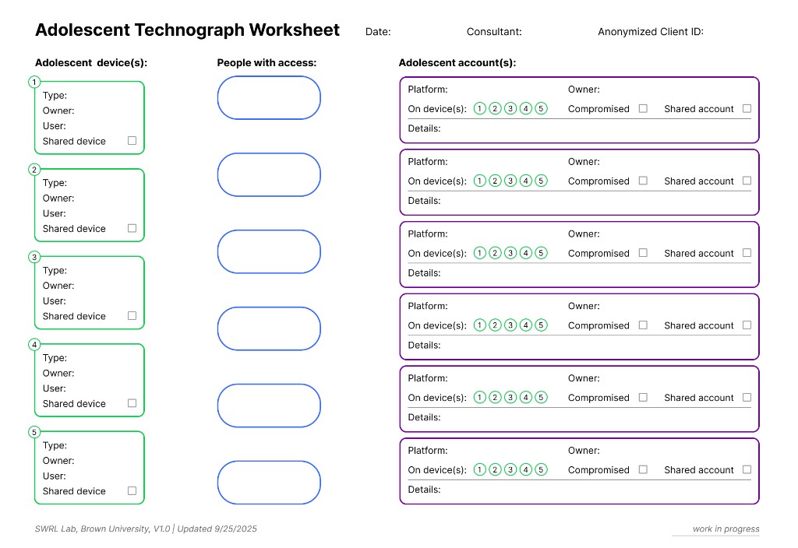
Task: Click the green number 3 device badge
Action: (34, 257)
